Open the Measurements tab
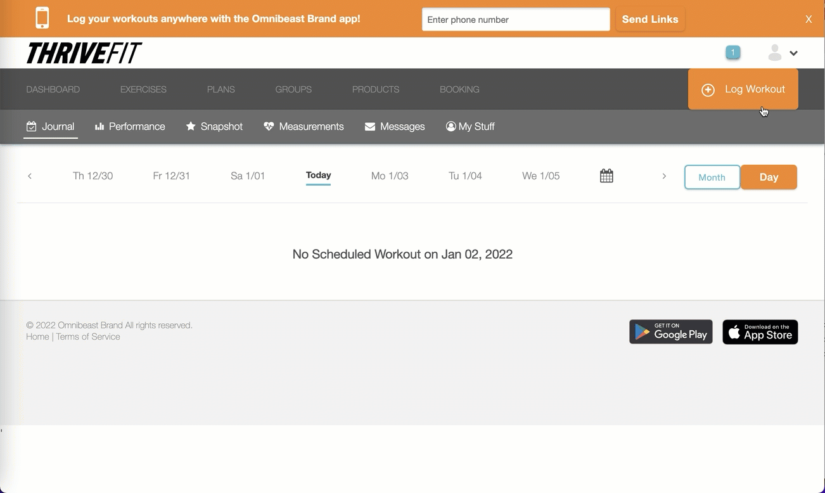Viewport: 825px width, 493px height. tap(304, 127)
